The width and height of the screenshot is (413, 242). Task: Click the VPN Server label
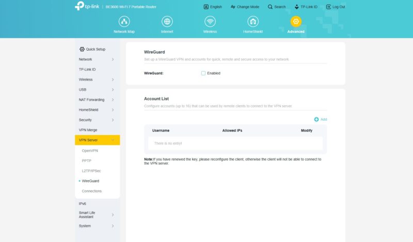click(x=88, y=140)
